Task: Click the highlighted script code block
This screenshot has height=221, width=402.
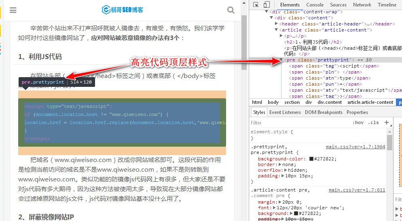Action: 122,122
